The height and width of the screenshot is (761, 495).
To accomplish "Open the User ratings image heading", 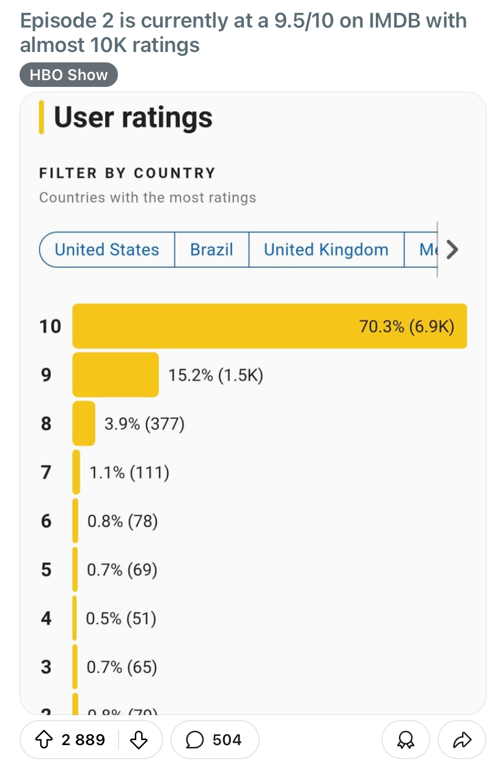I will (133, 117).
